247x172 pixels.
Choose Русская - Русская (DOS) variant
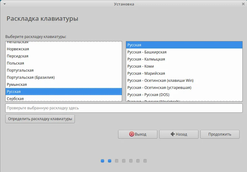tap(184, 94)
